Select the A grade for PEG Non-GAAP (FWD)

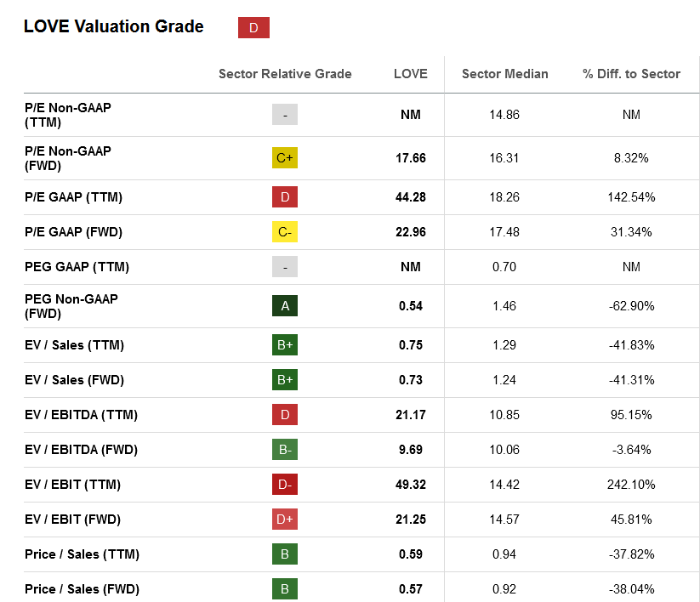pyautogui.click(x=285, y=305)
